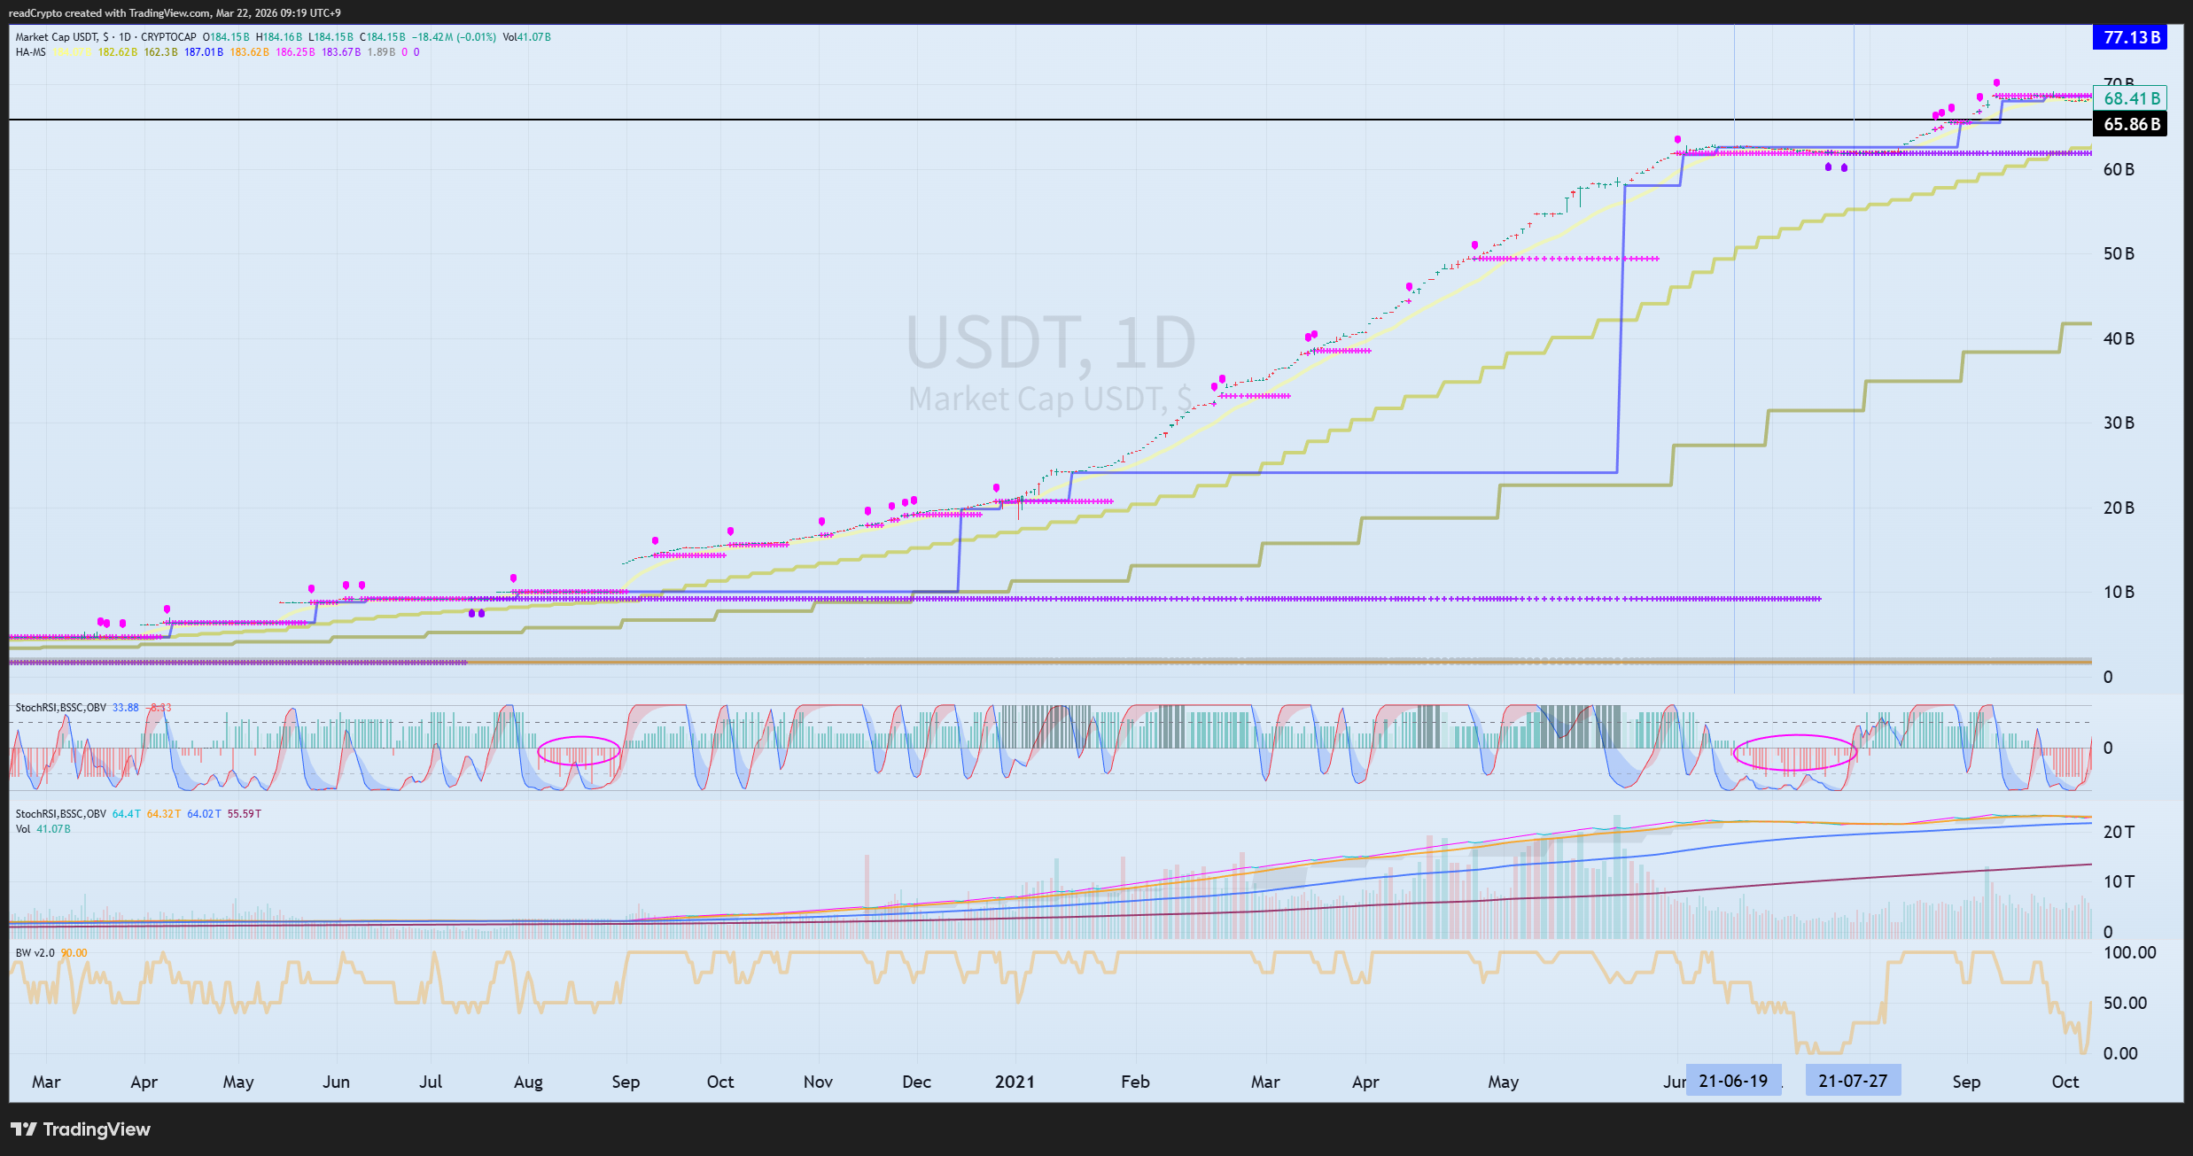Click the high value H184.16B
Image resolution: width=2193 pixels, height=1156 pixels.
coord(279,37)
